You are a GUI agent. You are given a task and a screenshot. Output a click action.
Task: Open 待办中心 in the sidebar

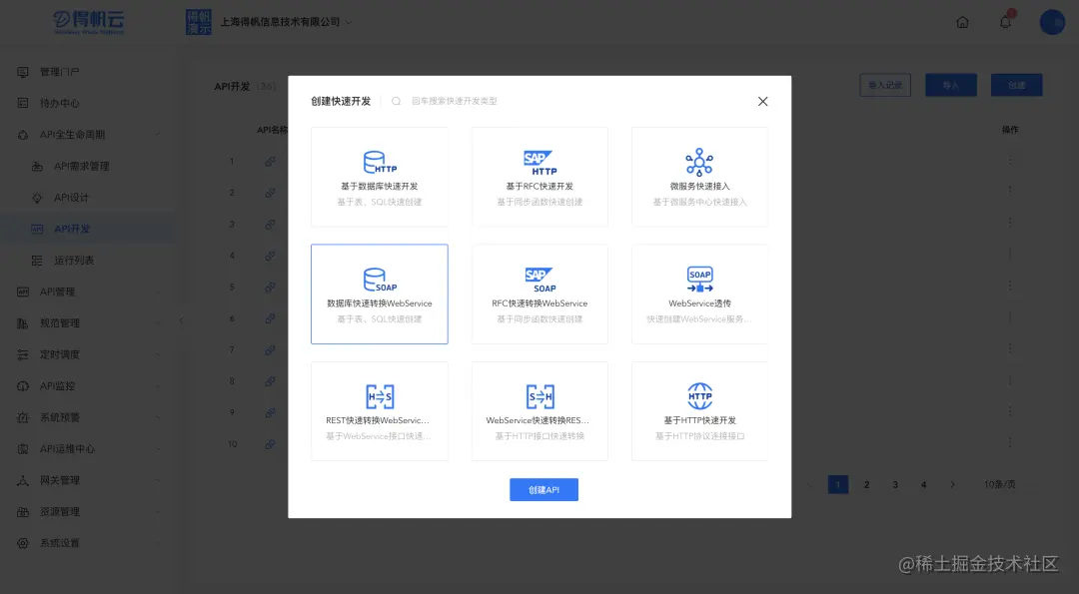[x=59, y=103]
